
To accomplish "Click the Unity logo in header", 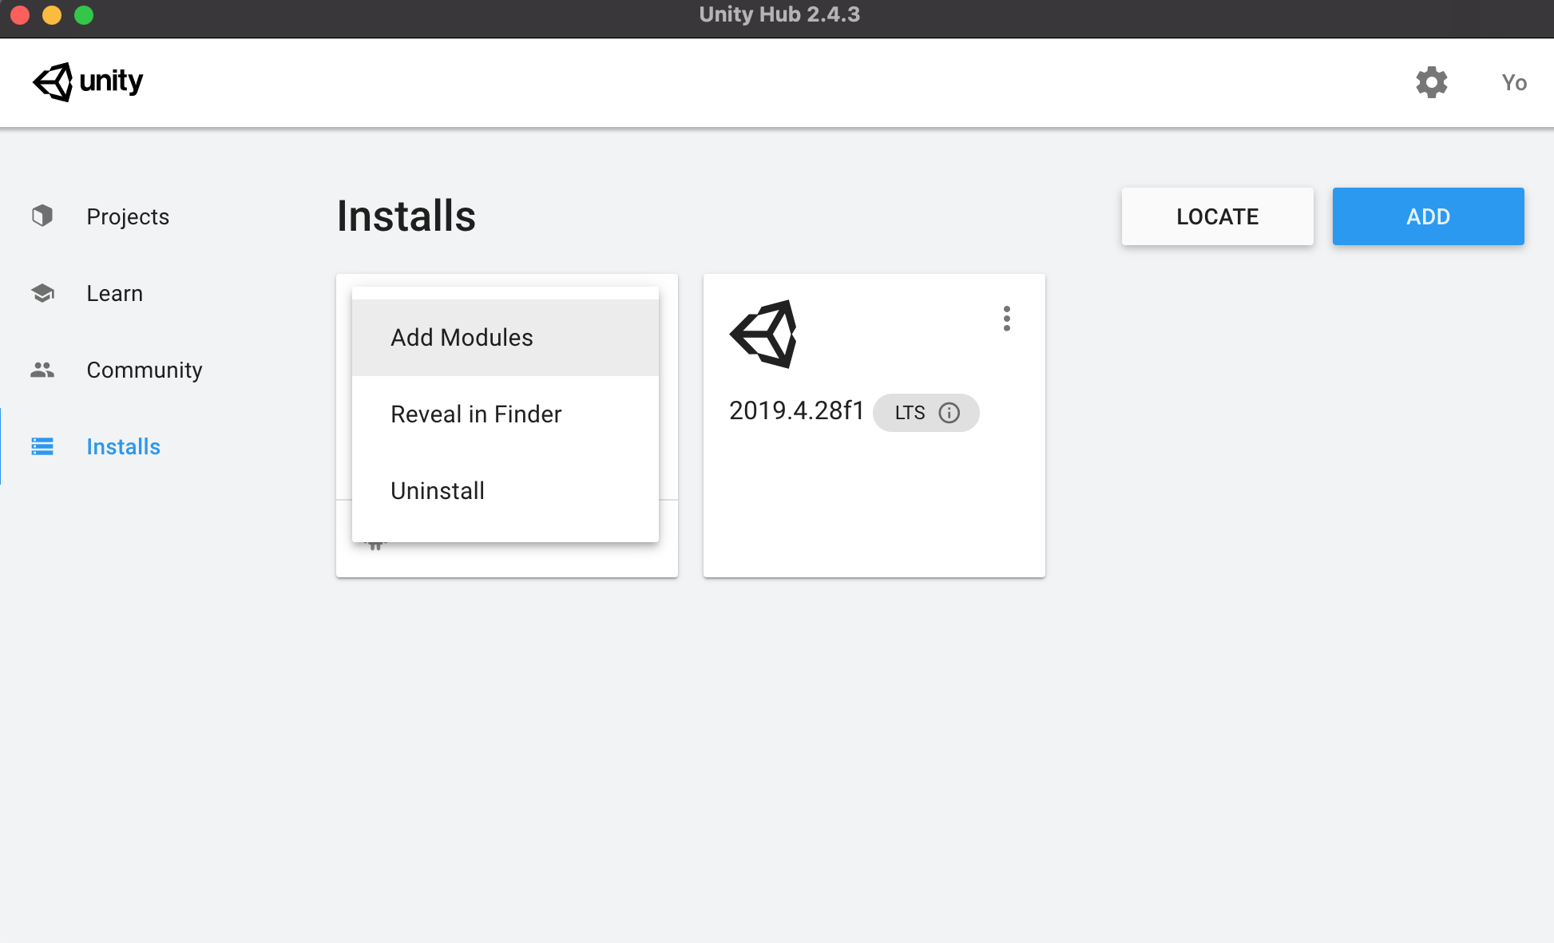I will [88, 81].
